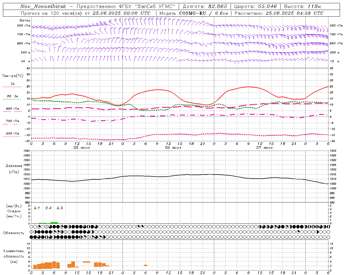Click the Nov_Novosibirsk station title

pyautogui.click(x=43, y=6)
